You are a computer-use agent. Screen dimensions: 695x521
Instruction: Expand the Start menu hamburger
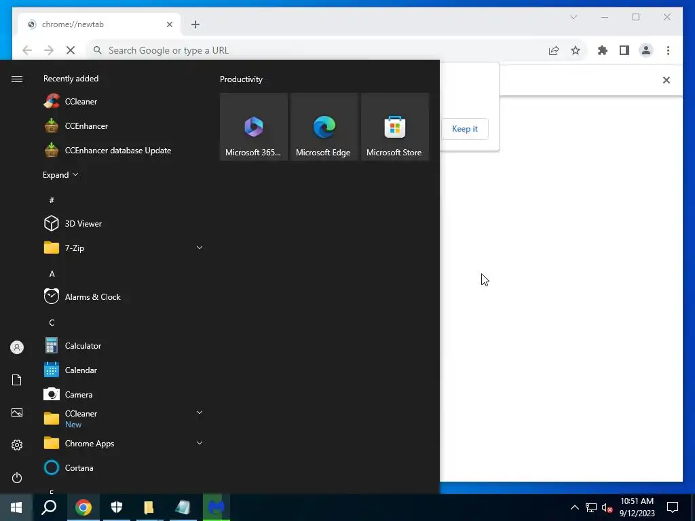(x=17, y=79)
